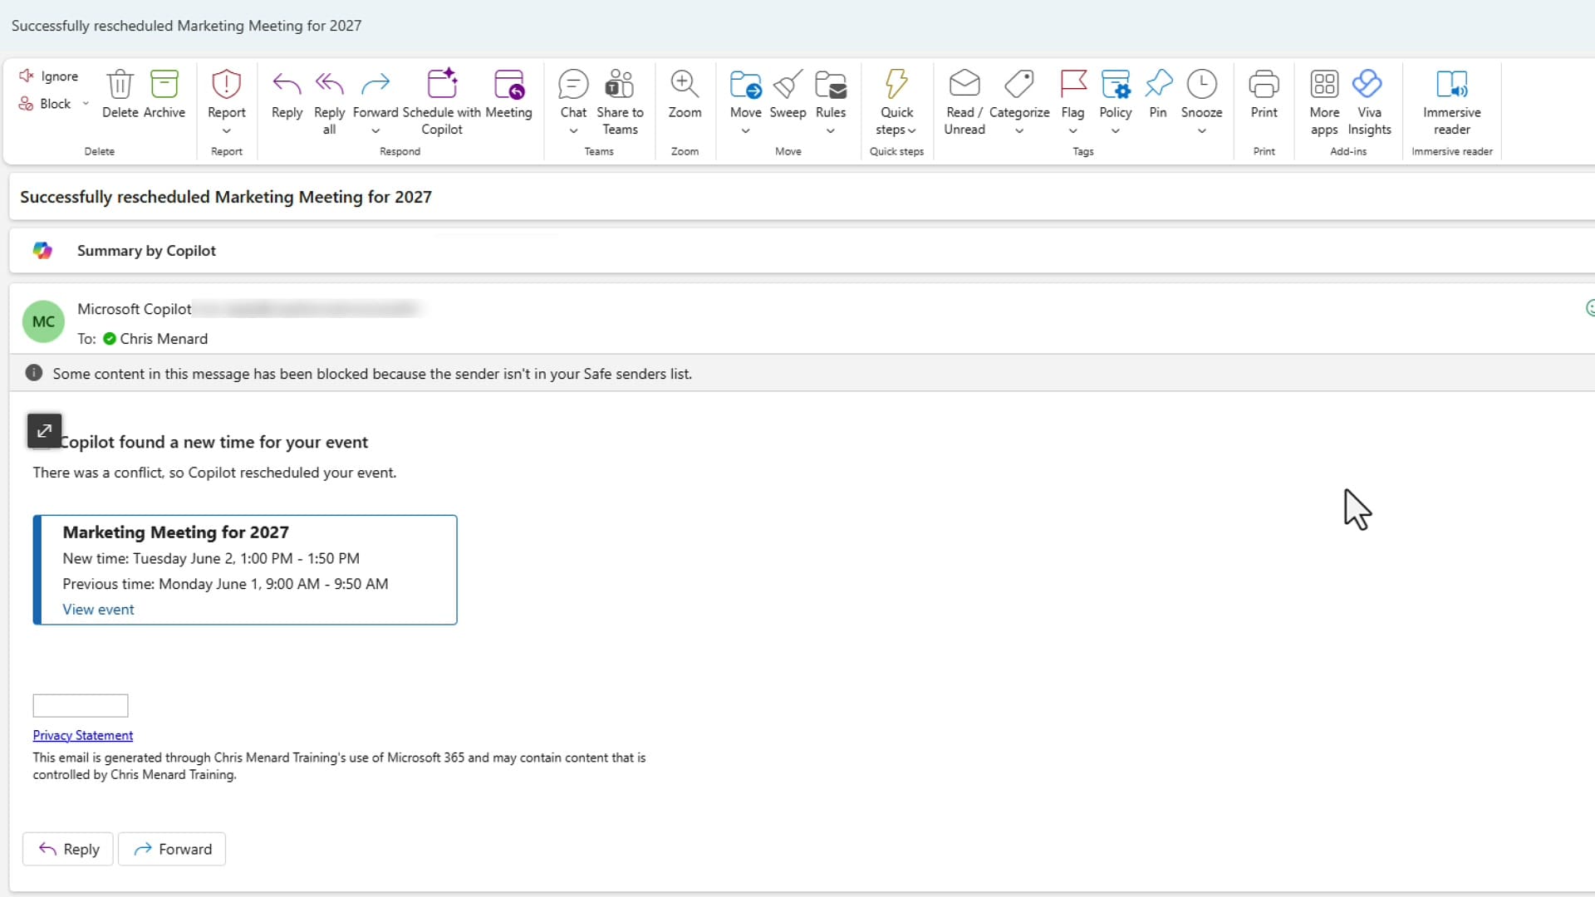This screenshot has width=1595, height=897.
Task: Expand message with the arrows icon
Action: 44,431
